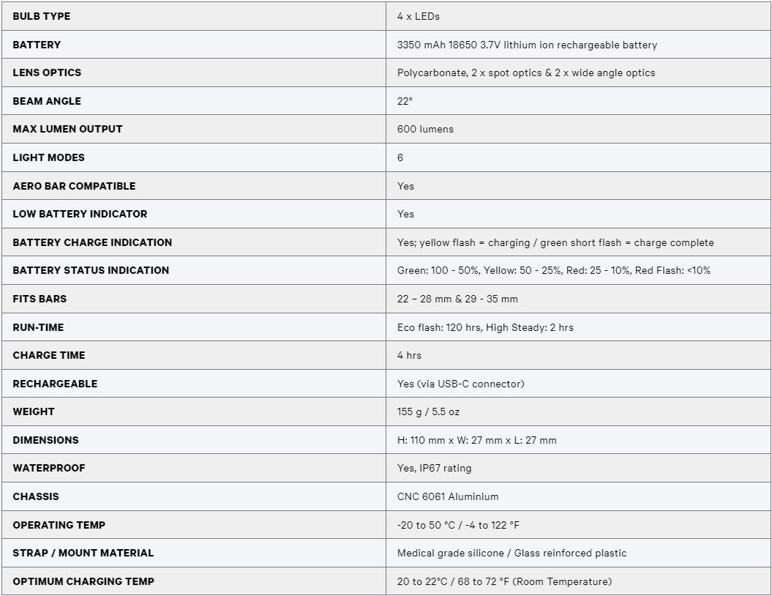The width and height of the screenshot is (772, 596).
Task: Select the AERO BAR COMPATIBLE label
Action: [74, 186]
